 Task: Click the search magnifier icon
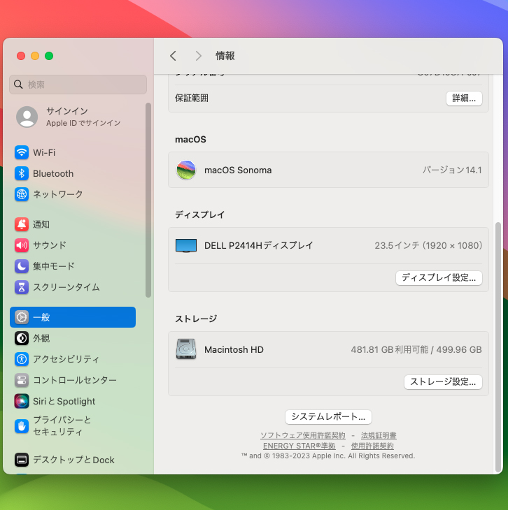click(18, 85)
